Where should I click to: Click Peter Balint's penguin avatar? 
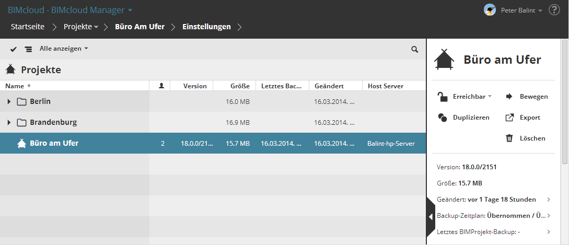490,10
